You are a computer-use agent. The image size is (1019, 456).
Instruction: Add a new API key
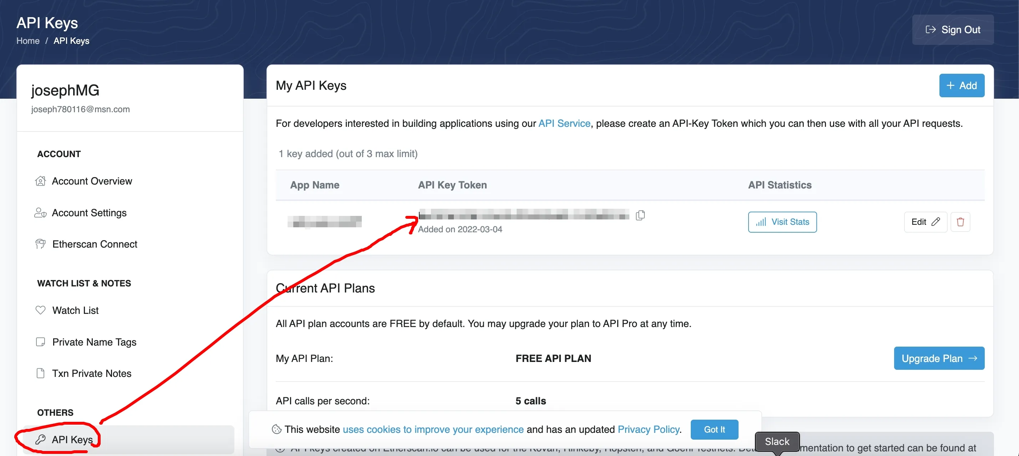pos(961,85)
